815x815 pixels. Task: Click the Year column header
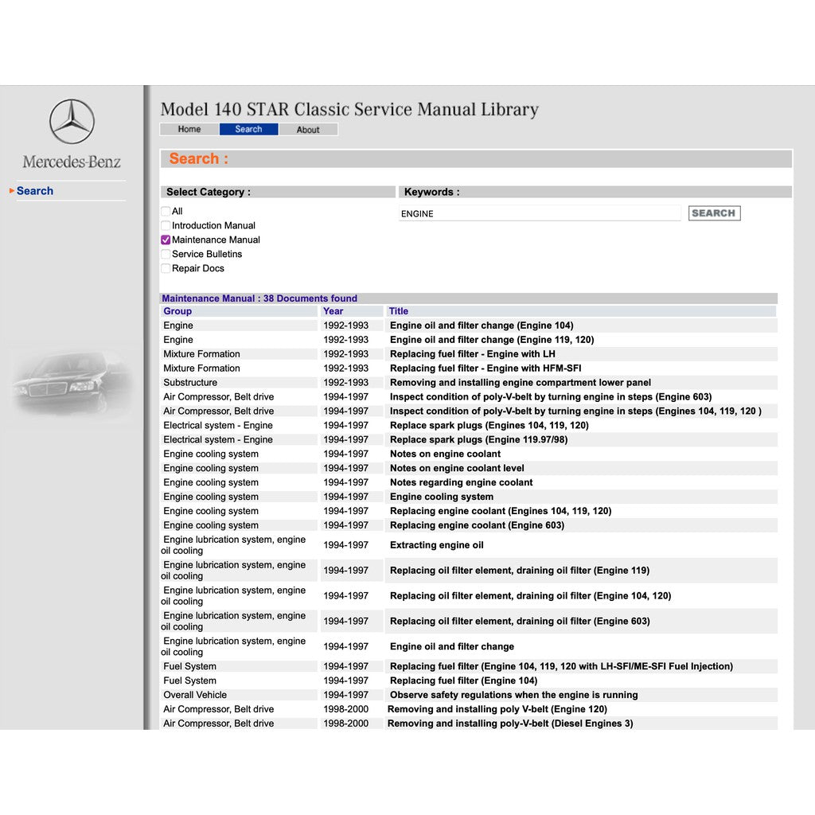(x=330, y=310)
